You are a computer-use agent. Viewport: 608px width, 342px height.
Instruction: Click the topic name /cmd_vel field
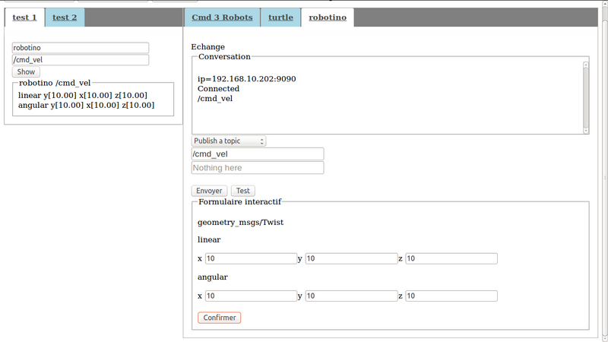click(258, 154)
